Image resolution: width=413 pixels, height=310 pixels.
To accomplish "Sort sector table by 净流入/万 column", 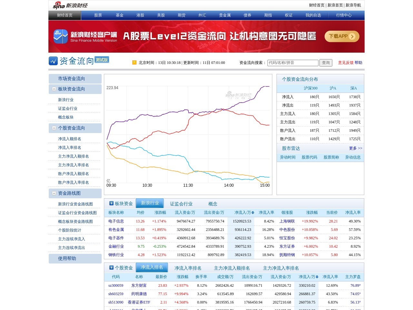I will [244, 212].
